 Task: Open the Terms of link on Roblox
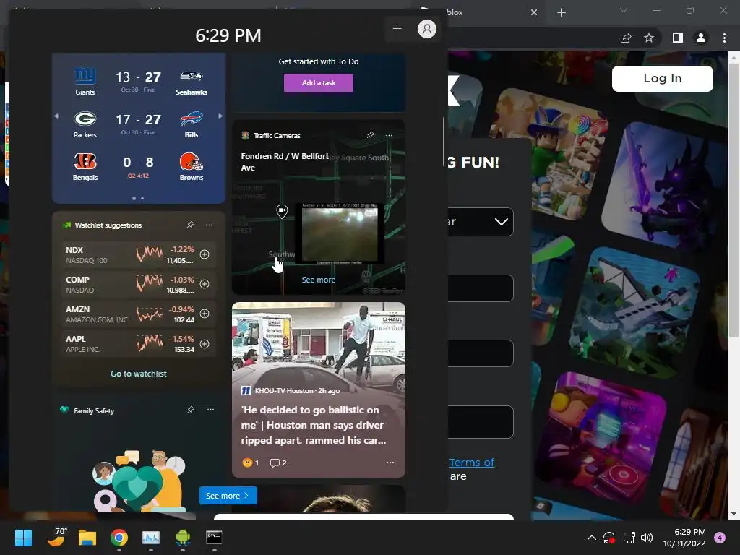[x=471, y=462]
